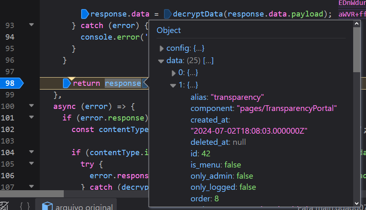This screenshot has height=210, width=366.
Task: Collapse the try block at line 105
Action: (31, 163)
